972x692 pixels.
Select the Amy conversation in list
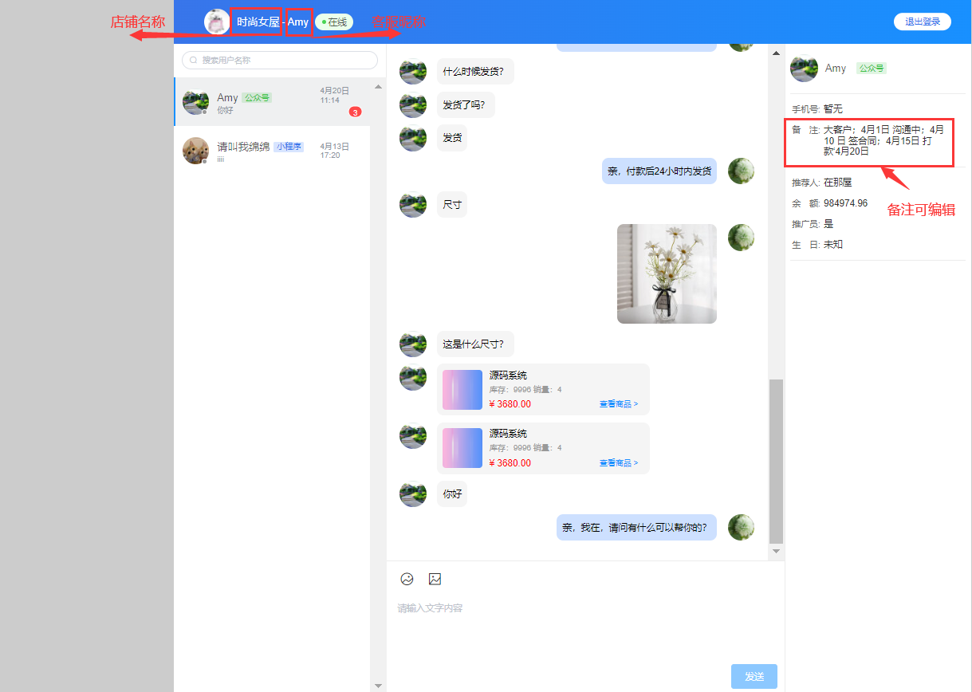pyautogui.click(x=271, y=102)
